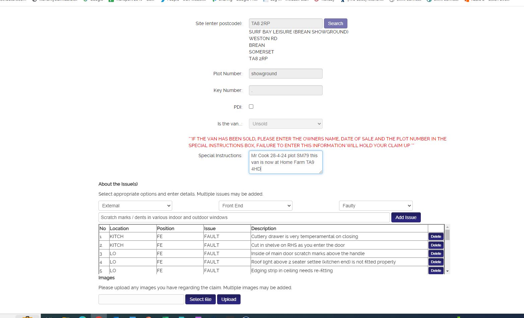Focus the Plot Number field
Image resolution: width=524 pixels, height=318 pixels.
coord(285,74)
